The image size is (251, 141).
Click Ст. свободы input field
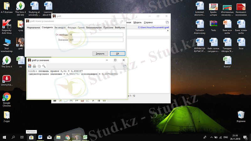click(x=96, y=34)
